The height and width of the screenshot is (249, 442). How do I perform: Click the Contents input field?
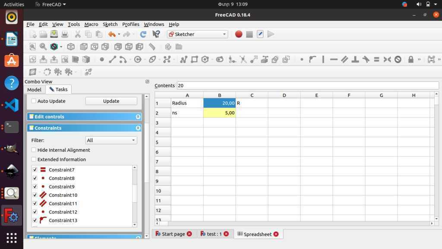(307, 85)
